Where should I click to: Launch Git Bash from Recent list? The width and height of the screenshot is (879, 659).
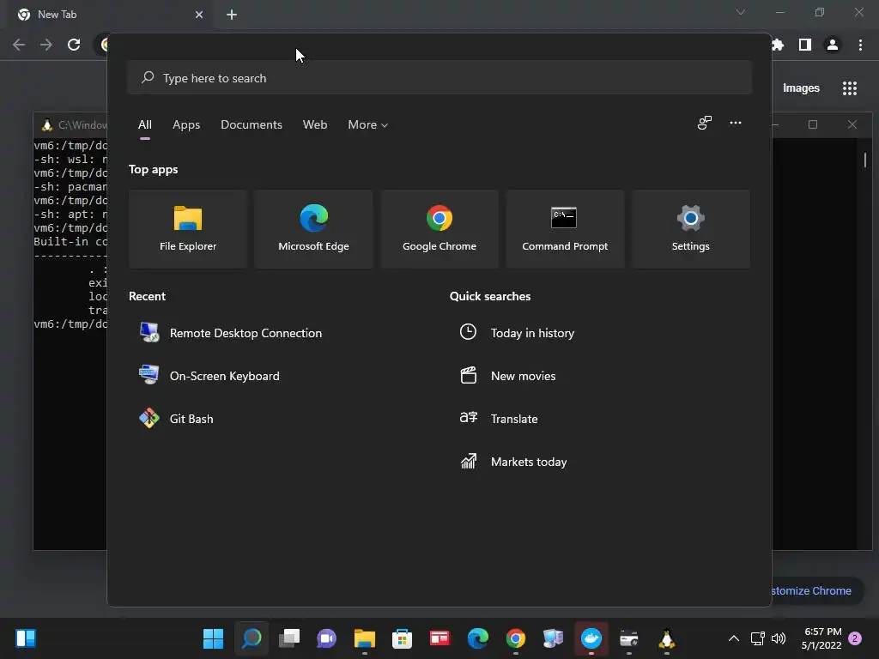[x=176, y=419]
